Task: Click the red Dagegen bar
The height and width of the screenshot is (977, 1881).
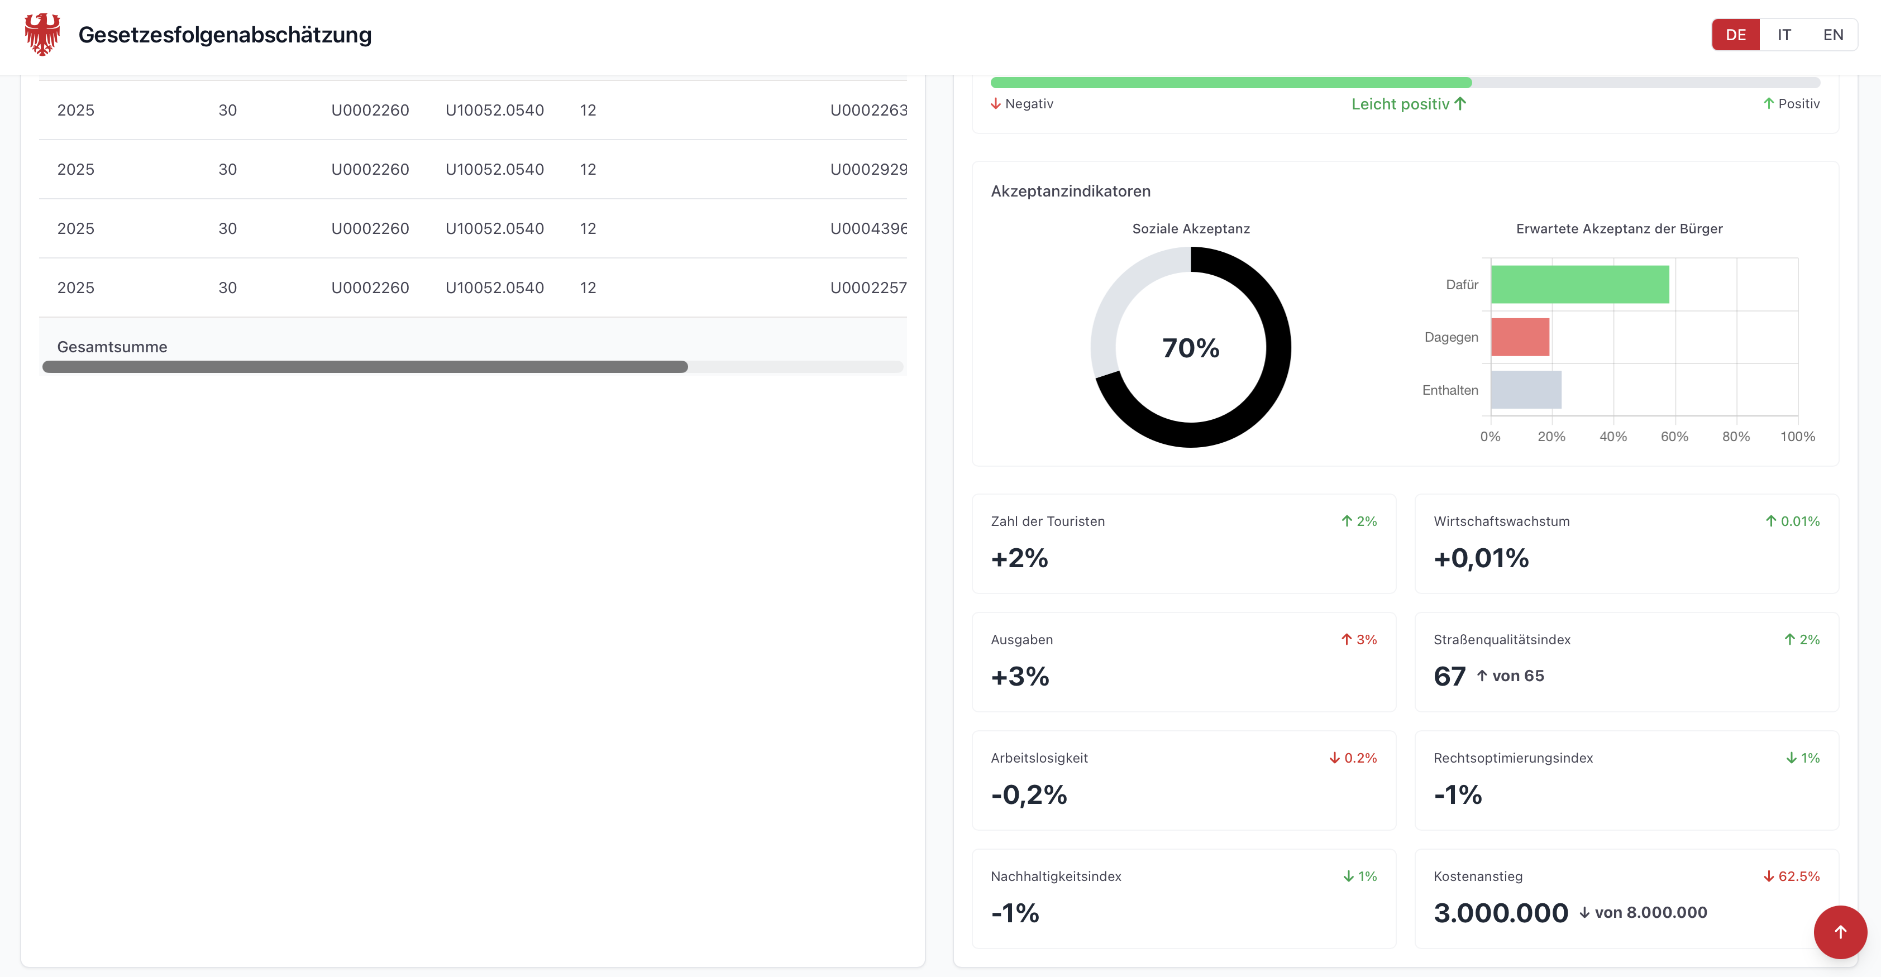Action: click(x=1520, y=337)
